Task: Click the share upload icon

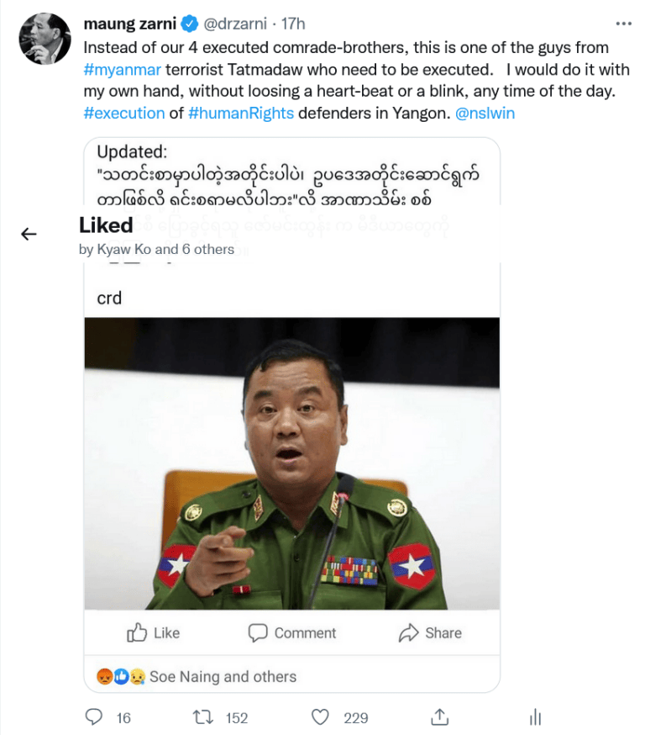Action: pos(439,717)
